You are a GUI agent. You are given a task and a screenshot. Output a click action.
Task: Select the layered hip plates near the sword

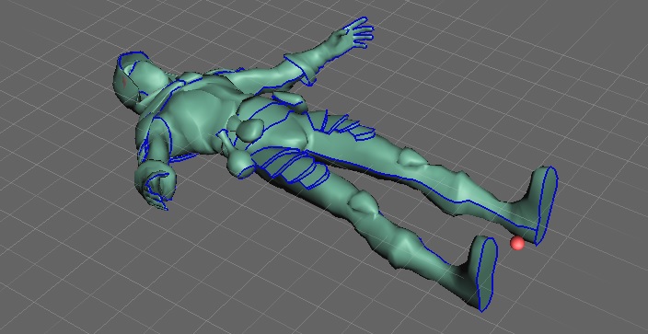pyautogui.click(x=289, y=167)
